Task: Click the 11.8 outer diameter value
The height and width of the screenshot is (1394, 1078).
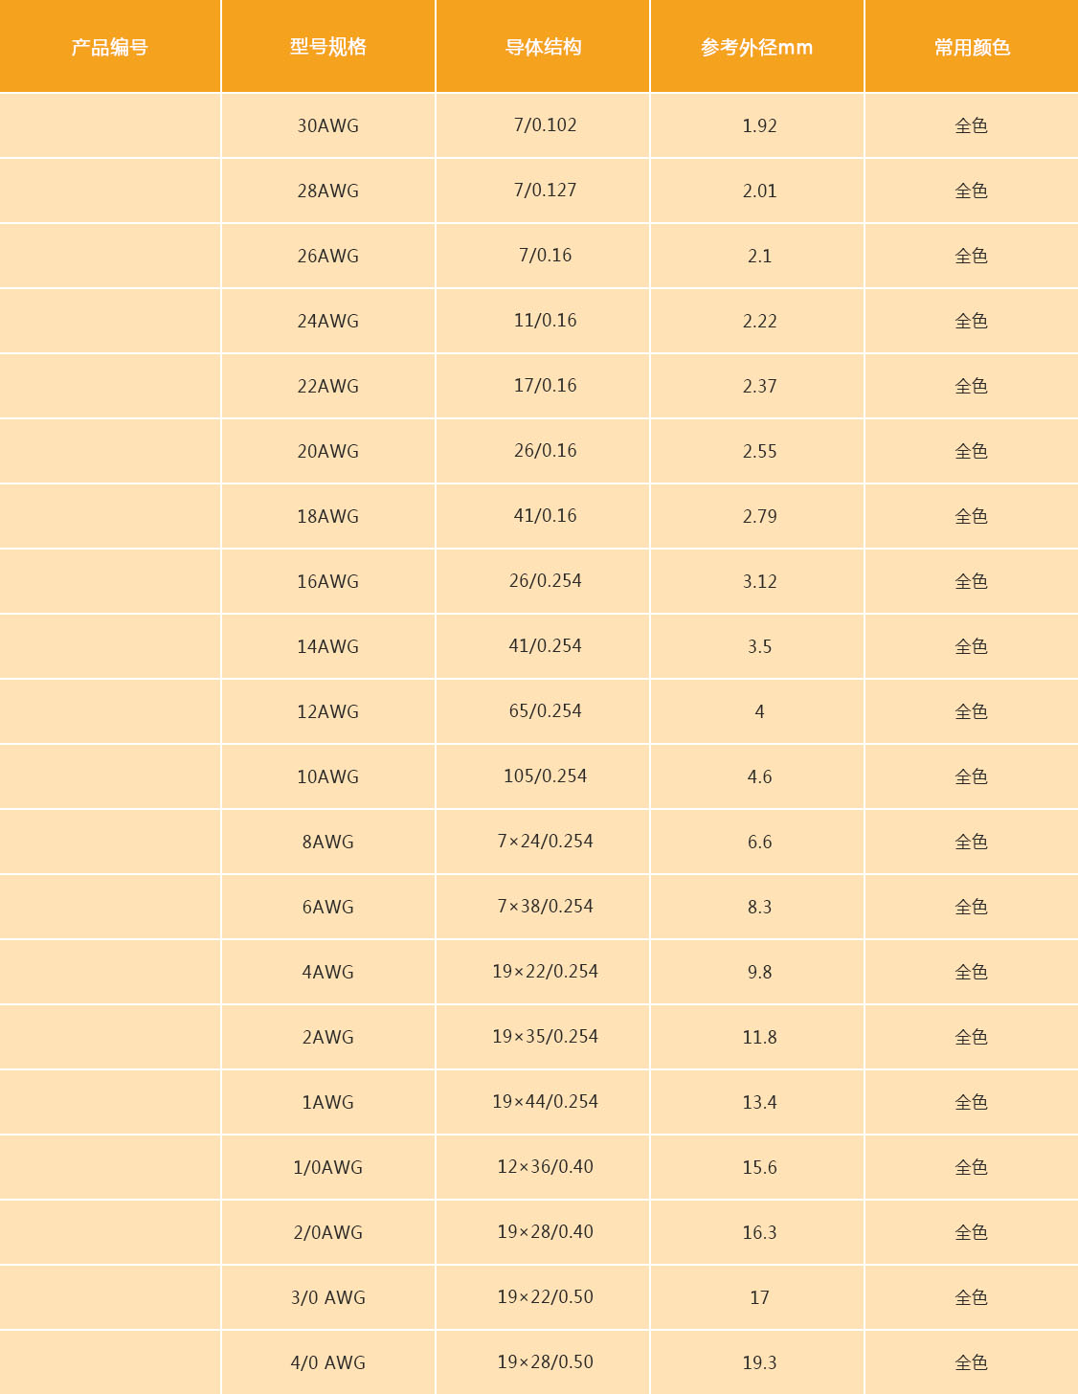Action: (759, 1037)
